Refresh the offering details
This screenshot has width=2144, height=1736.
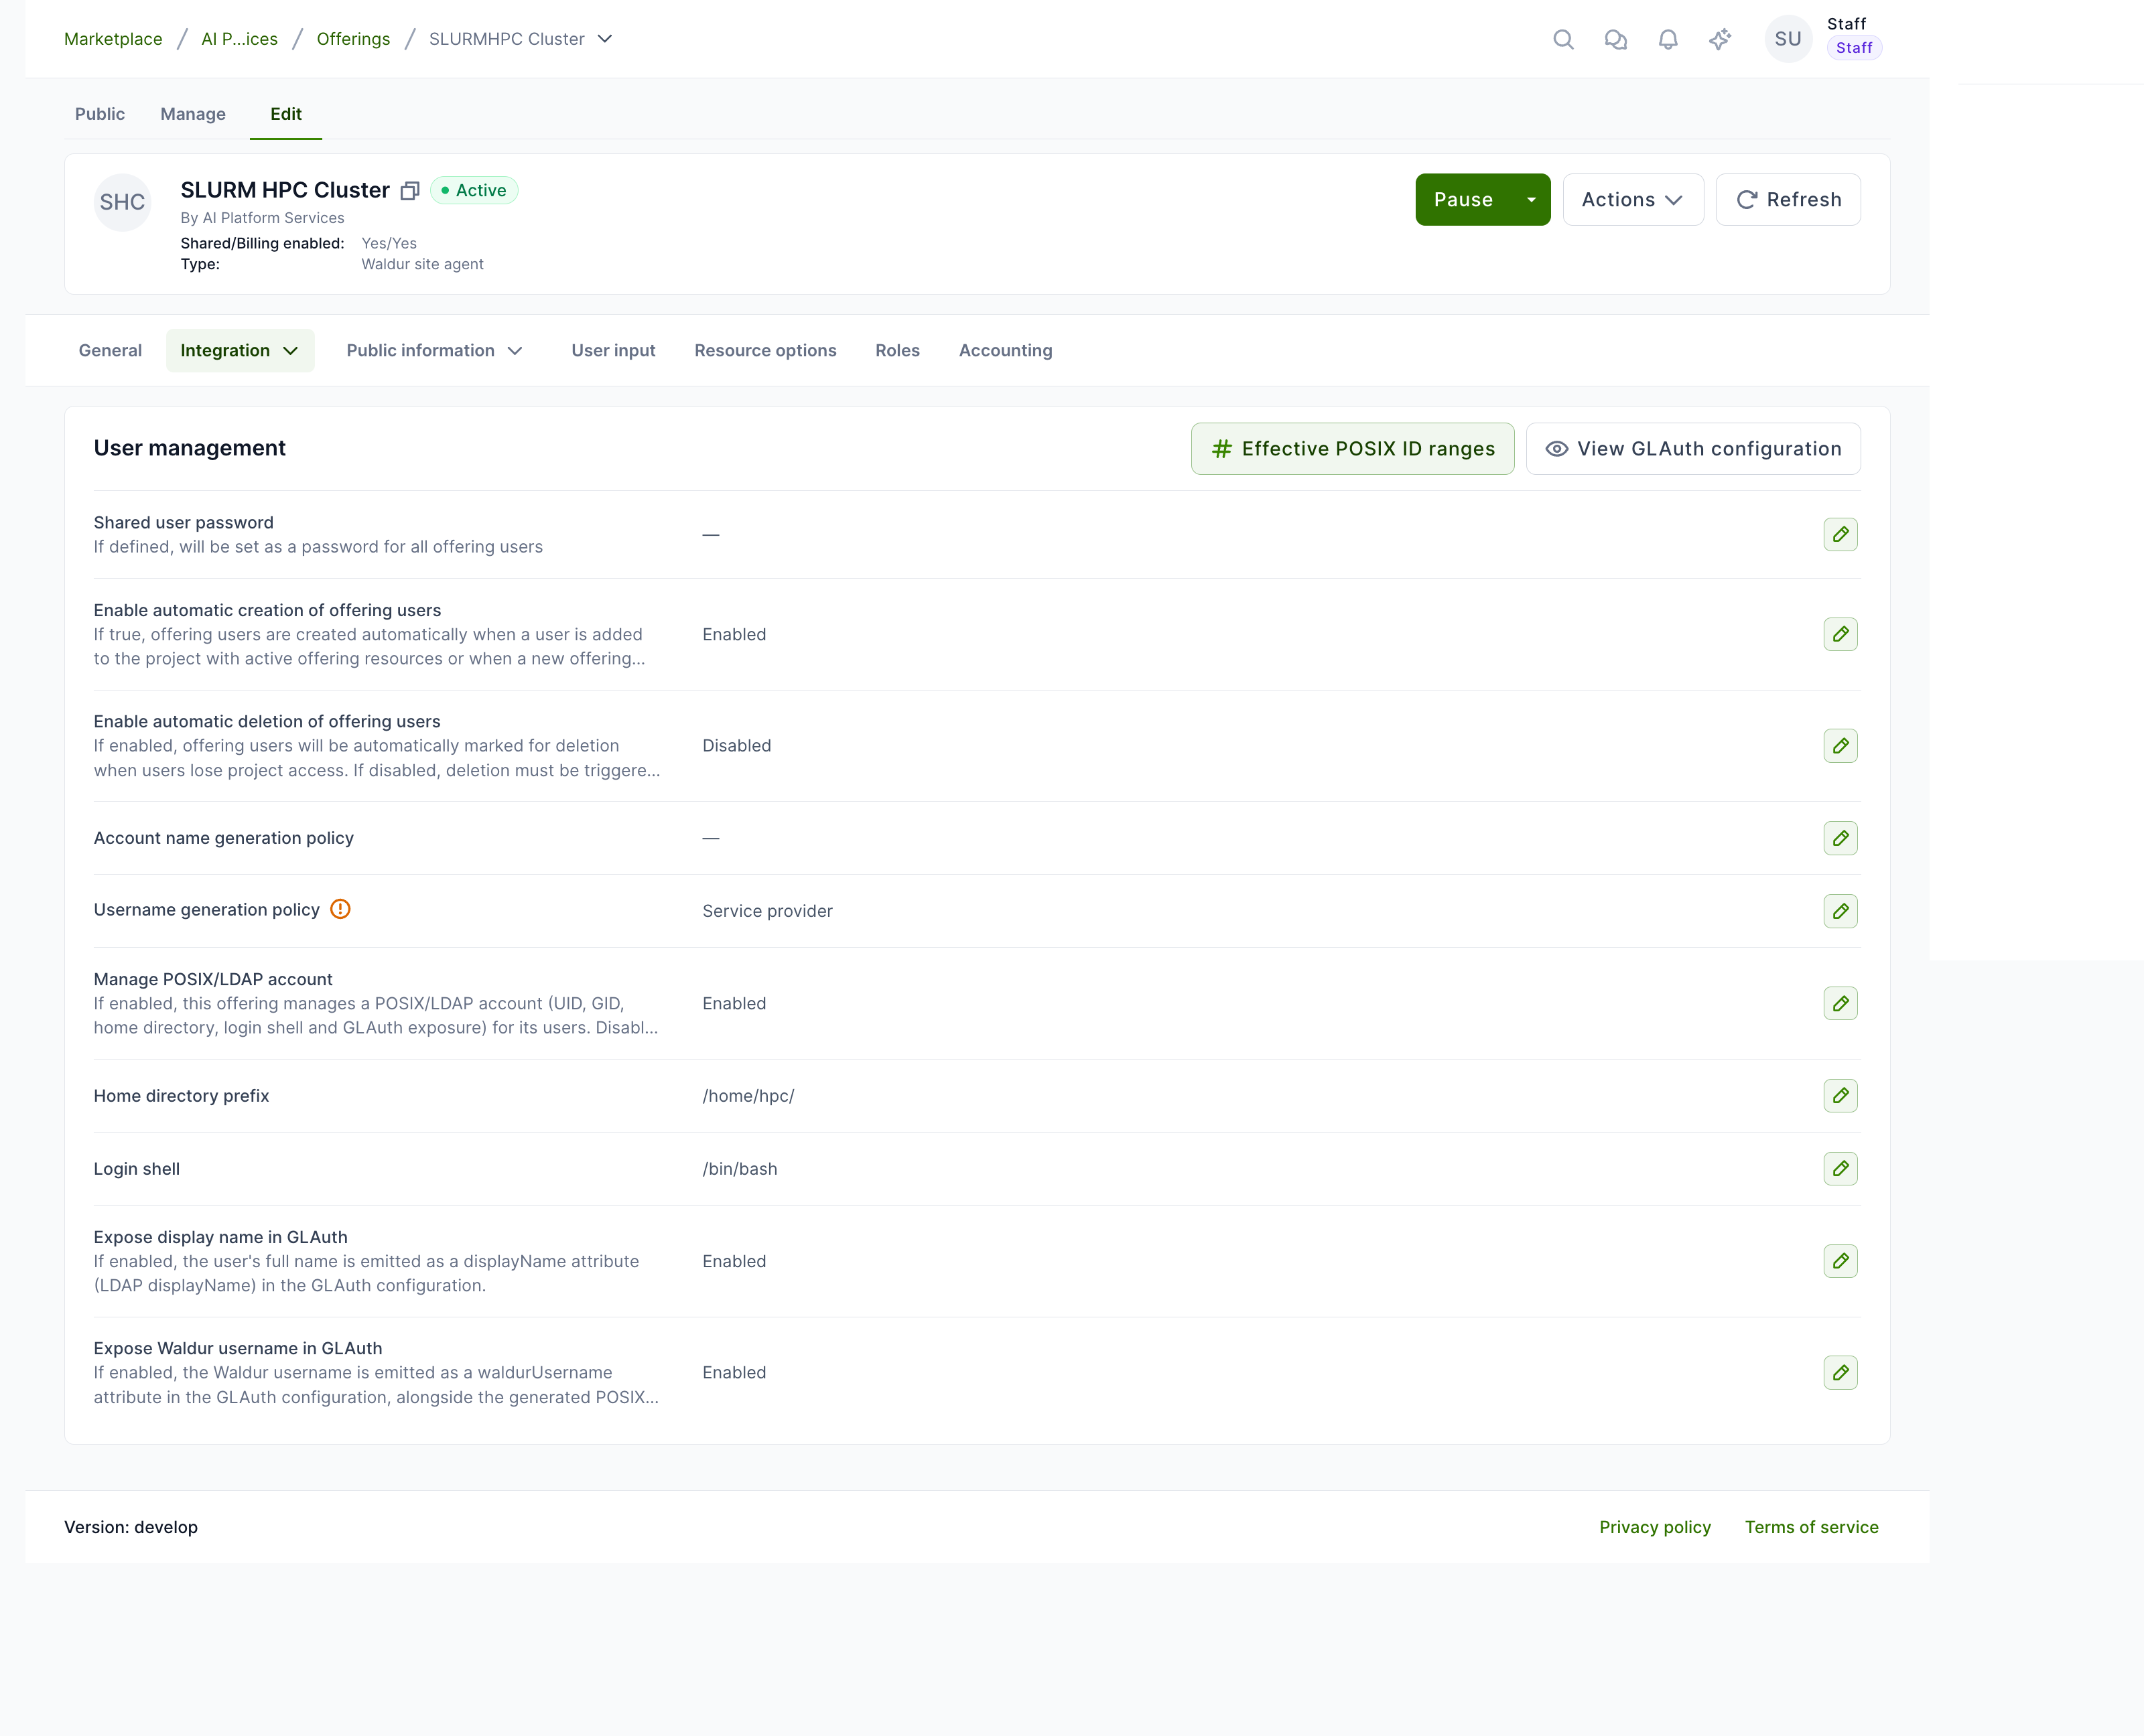[1788, 200]
